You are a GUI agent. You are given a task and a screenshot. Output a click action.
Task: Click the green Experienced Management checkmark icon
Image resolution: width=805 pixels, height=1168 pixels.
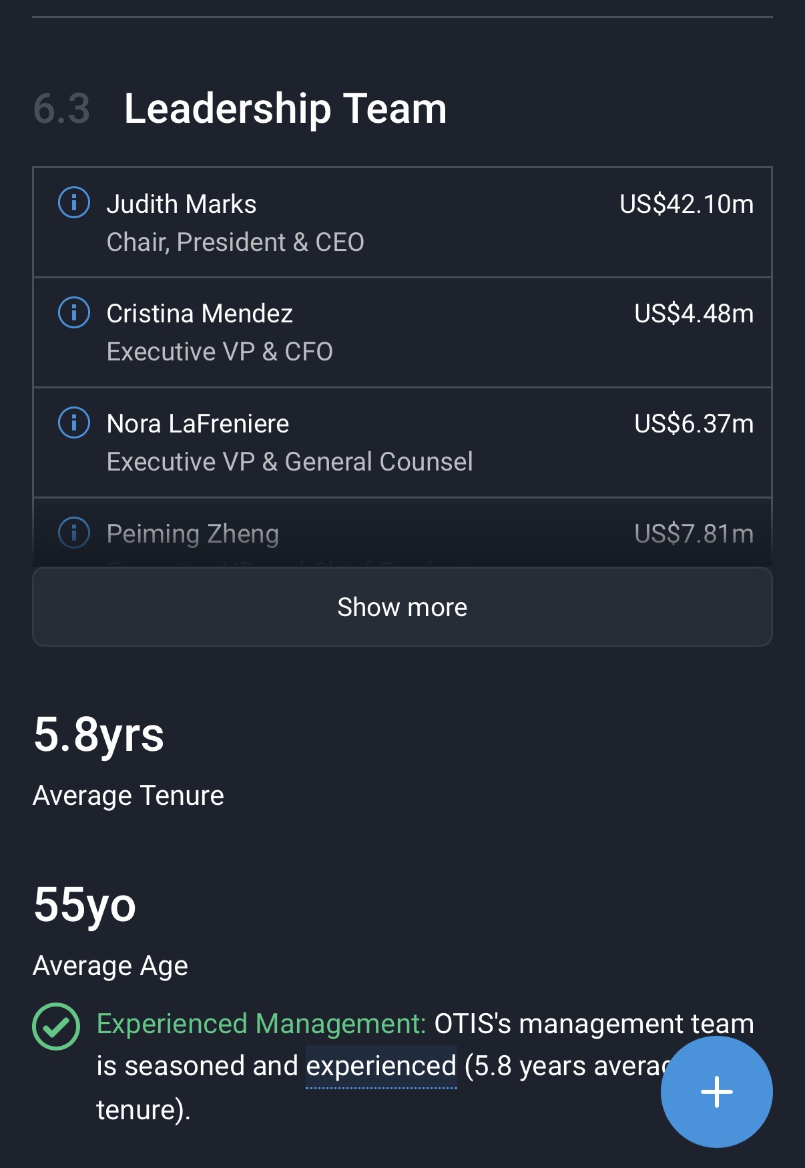(x=56, y=1027)
